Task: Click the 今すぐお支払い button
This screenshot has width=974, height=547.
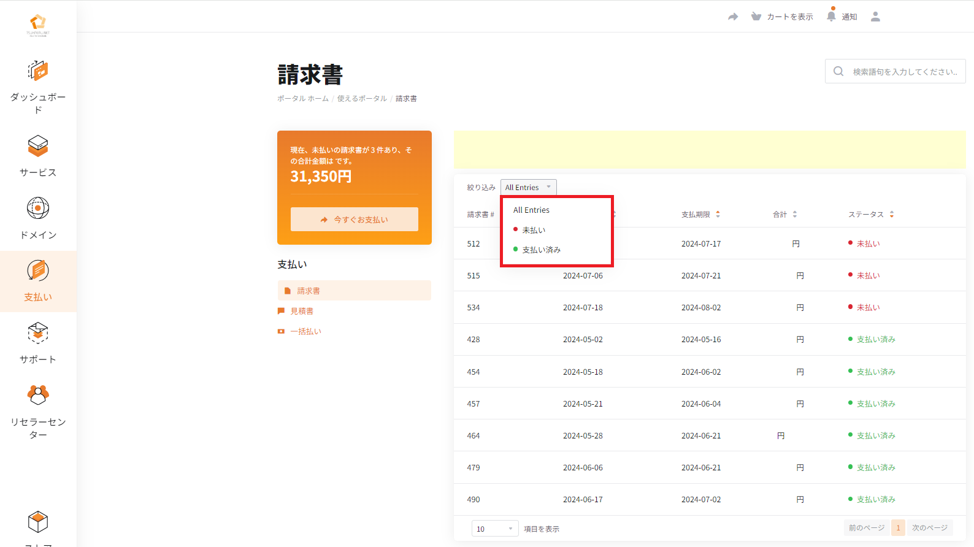Action: [x=355, y=219]
